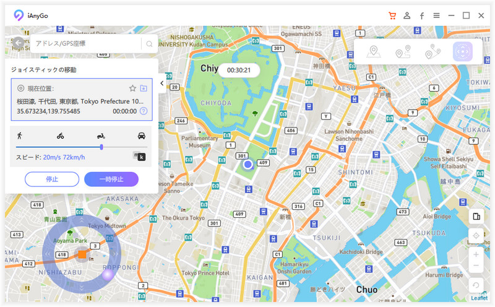The height and width of the screenshot is (307, 495).
Task: Open the Facebook icon in title bar
Action: click(x=422, y=16)
